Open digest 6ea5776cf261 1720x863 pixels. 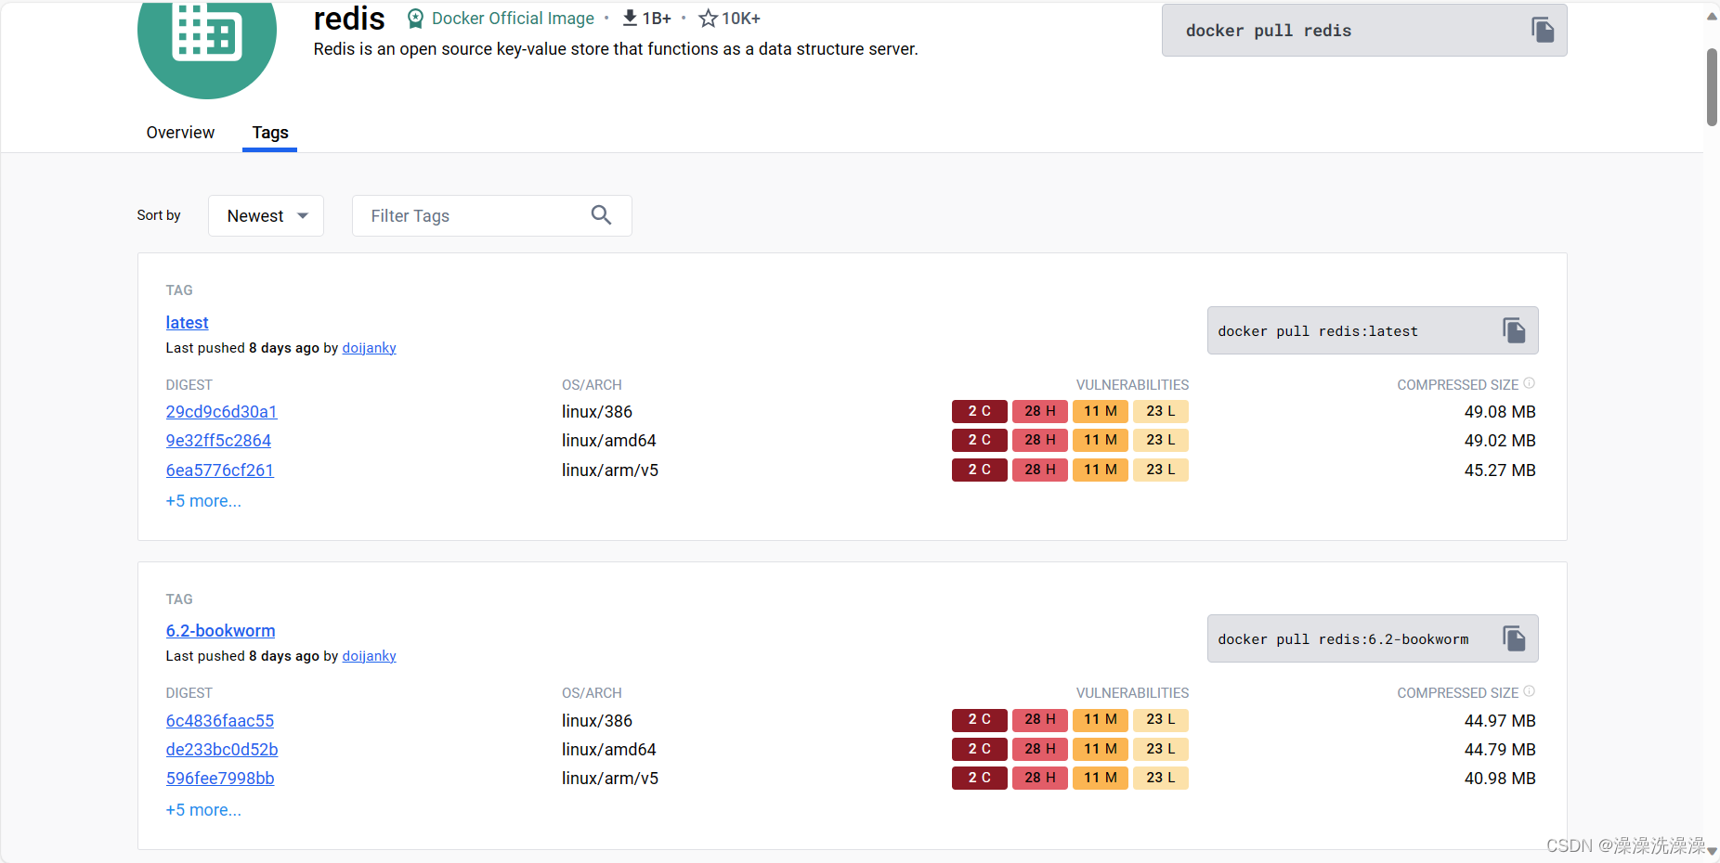pos(219,470)
